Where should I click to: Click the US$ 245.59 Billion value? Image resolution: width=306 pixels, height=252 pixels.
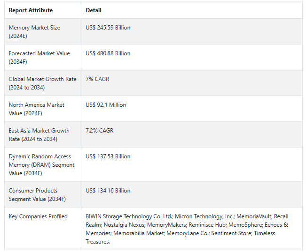(x=108, y=28)
